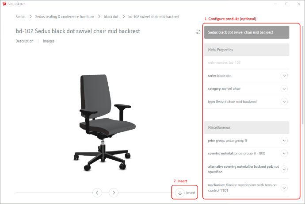The width and height of the screenshot is (305, 204).
Task: Click the Insert down-arrow icon
Action: click(x=180, y=192)
